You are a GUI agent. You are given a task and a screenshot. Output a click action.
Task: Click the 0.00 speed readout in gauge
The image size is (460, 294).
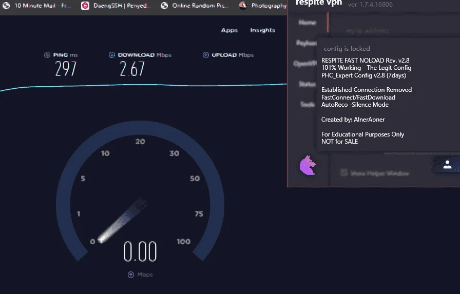click(x=140, y=251)
